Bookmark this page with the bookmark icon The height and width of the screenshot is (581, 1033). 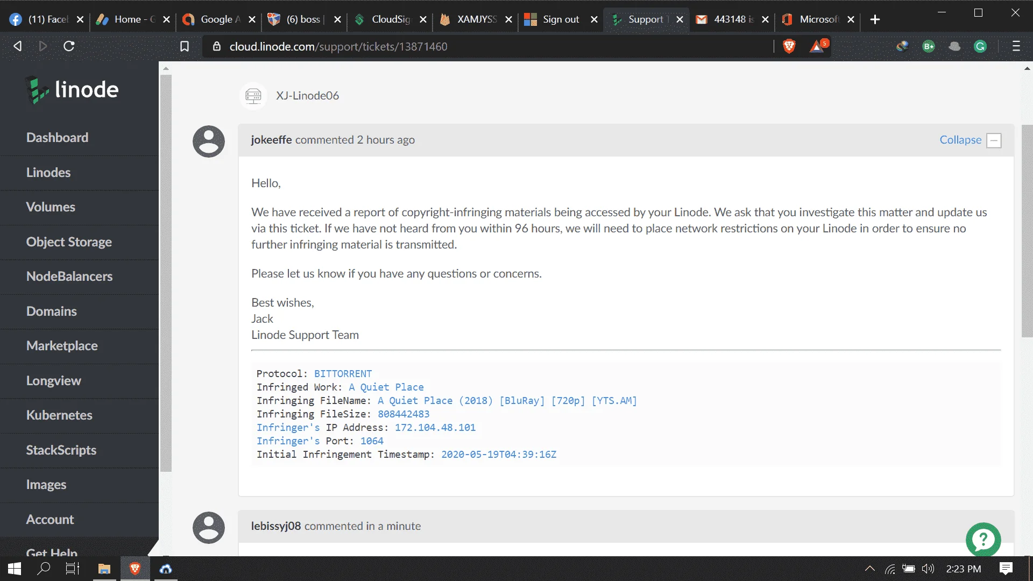(x=185, y=46)
